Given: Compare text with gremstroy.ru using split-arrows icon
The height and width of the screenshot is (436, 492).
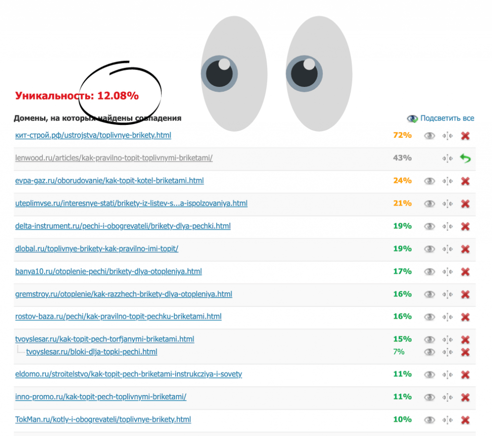Looking at the screenshot, I should pos(447,294).
